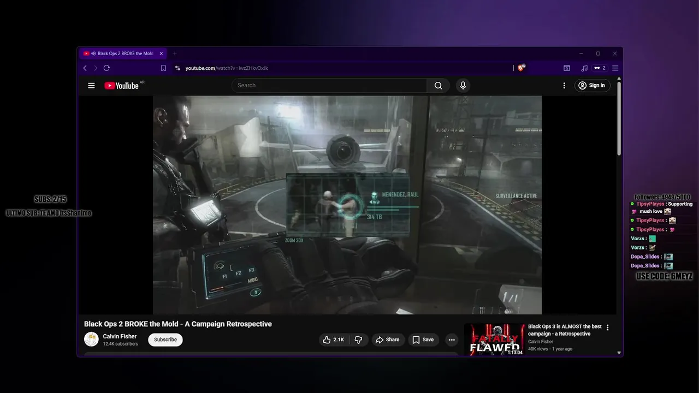Open Black Ops 3 is ALMOST the best campaign title
699x393 pixels.
point(565,330)
